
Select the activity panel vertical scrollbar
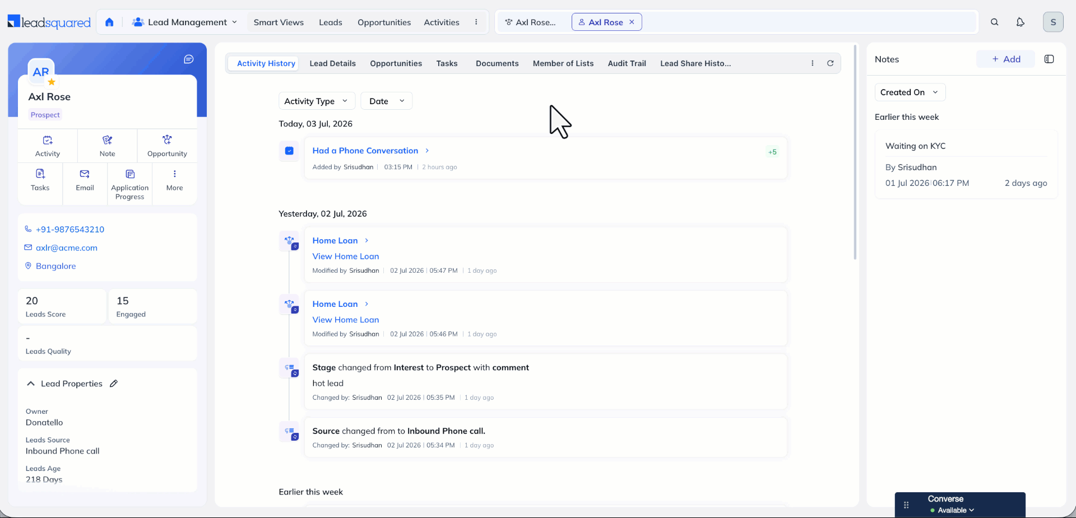(x=855, y=151)
